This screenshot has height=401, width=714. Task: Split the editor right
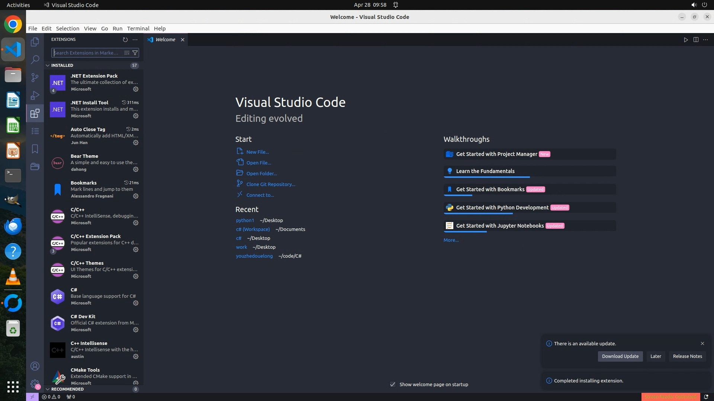pyautogui.click(x=696, y=40)
